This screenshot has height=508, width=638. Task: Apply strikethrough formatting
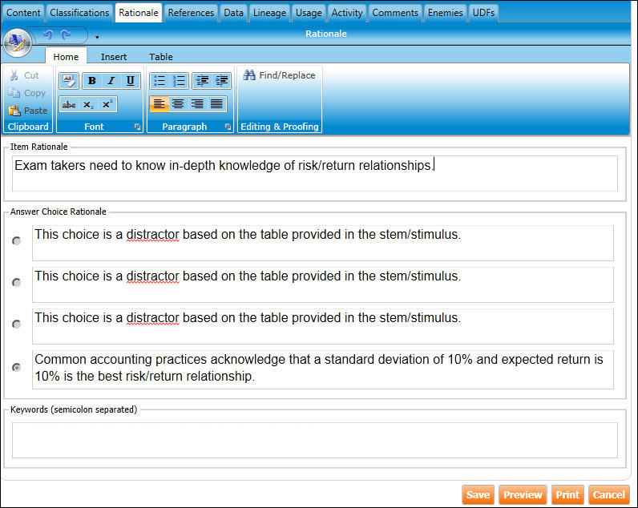pyautogui.click(x=69, y=105)
